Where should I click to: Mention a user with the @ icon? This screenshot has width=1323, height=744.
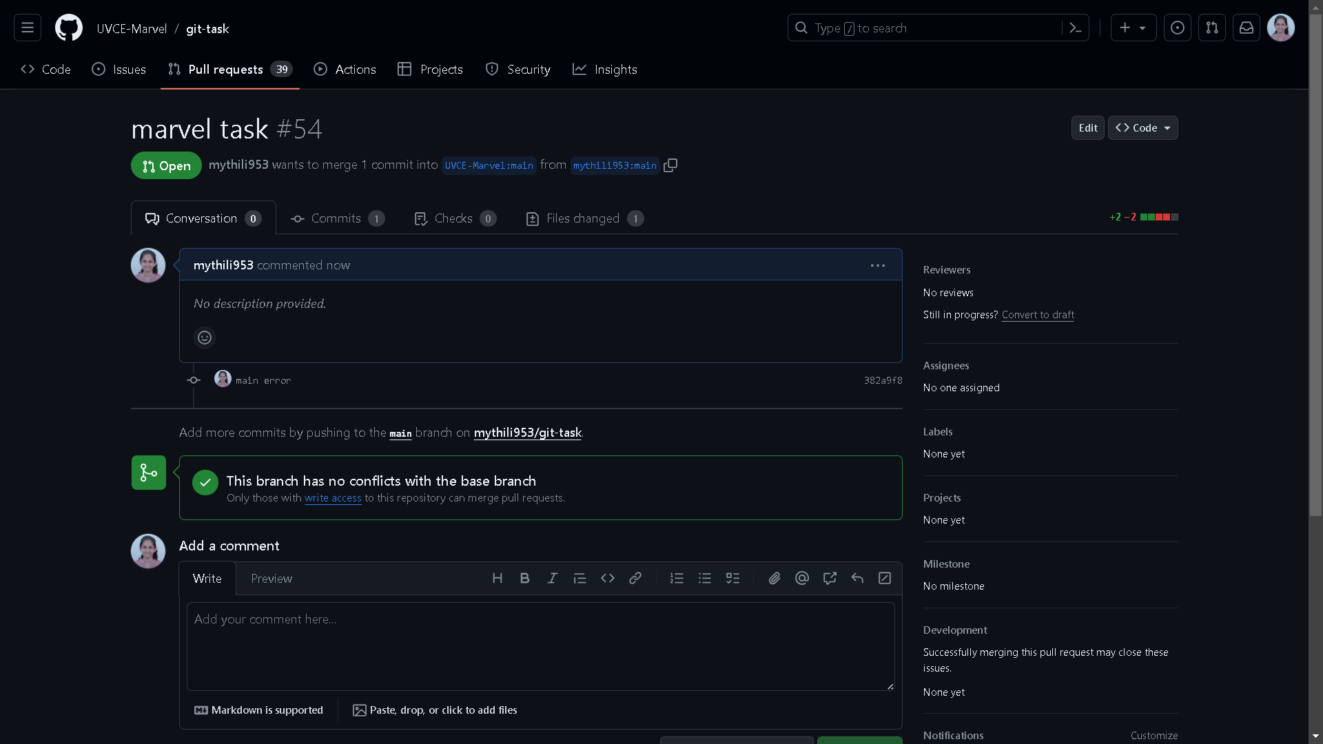(x=802, y=579)
